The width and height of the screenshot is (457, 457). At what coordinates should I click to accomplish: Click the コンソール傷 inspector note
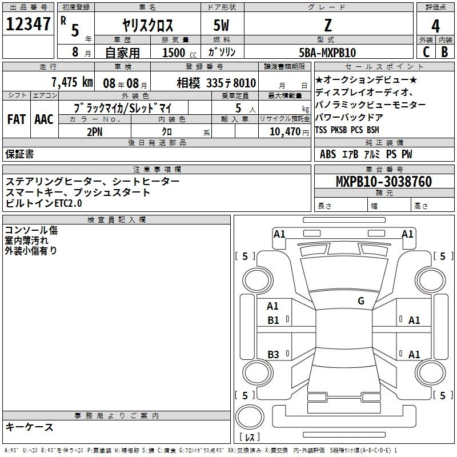click(x=31, y=230)
